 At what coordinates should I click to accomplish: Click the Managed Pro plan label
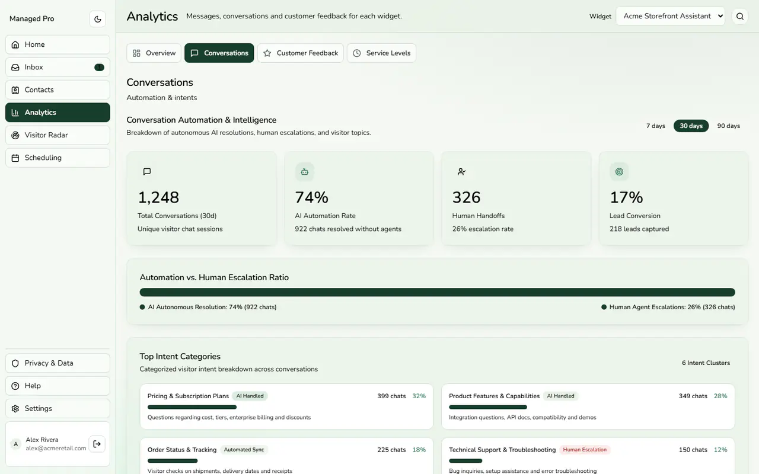[x=32, y=19]
